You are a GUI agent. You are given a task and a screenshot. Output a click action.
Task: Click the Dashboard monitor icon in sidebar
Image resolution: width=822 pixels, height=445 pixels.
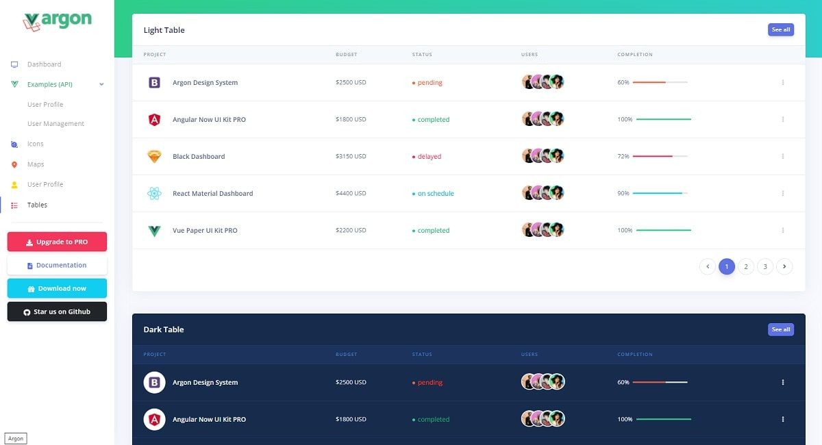tap(14, 64)
